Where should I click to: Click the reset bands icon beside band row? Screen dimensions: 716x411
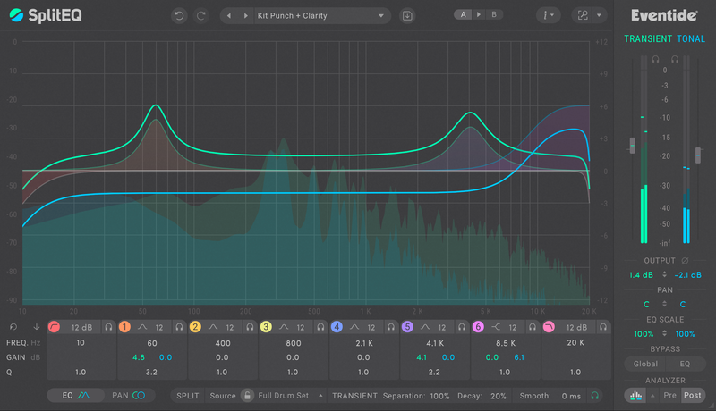tap(14, 327)
